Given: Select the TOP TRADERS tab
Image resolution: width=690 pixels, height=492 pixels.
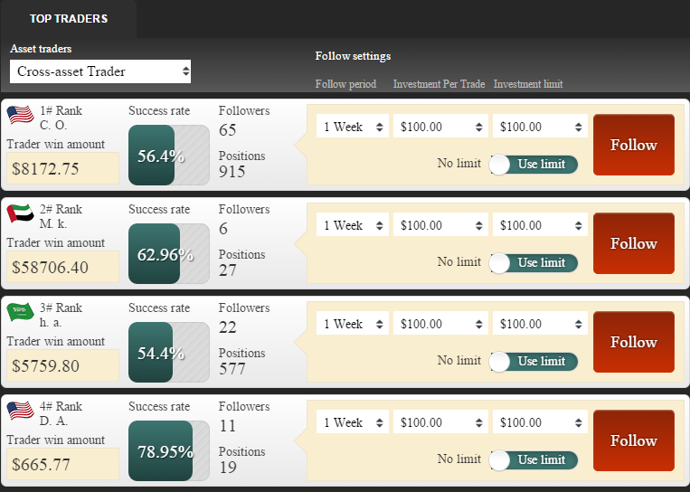Looking at the screenshot, I should [x=68, y=19].
